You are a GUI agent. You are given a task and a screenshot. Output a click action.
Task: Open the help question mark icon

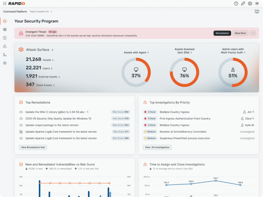click(236, 3)
